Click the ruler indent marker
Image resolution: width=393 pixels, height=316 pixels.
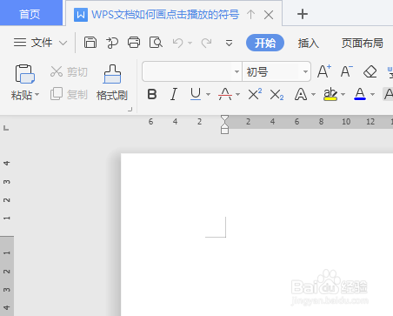(224, 124)
